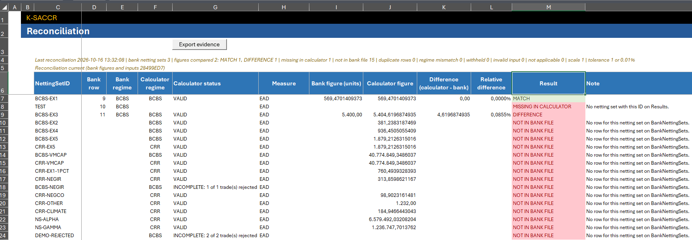Select the NS-ALPHA netting set cell
This screenshot has width=692, height=240.
point(58,219)
